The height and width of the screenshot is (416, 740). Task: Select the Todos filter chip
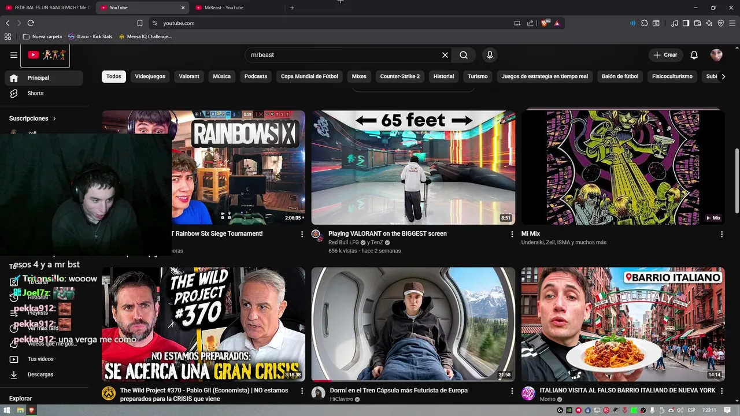pos(114,76)
